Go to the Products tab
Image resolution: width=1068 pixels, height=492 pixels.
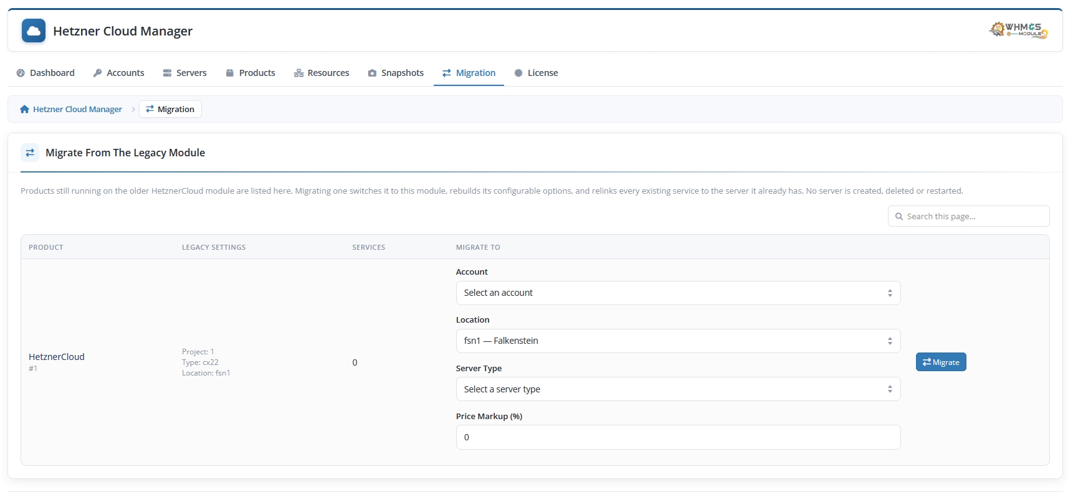pos(250,73)
